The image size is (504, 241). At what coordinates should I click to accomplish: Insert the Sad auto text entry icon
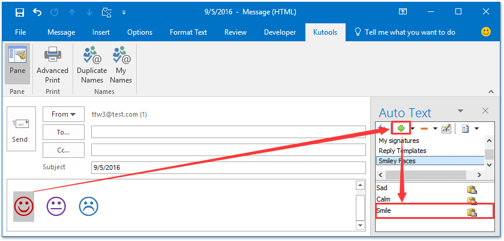(472, 190)
